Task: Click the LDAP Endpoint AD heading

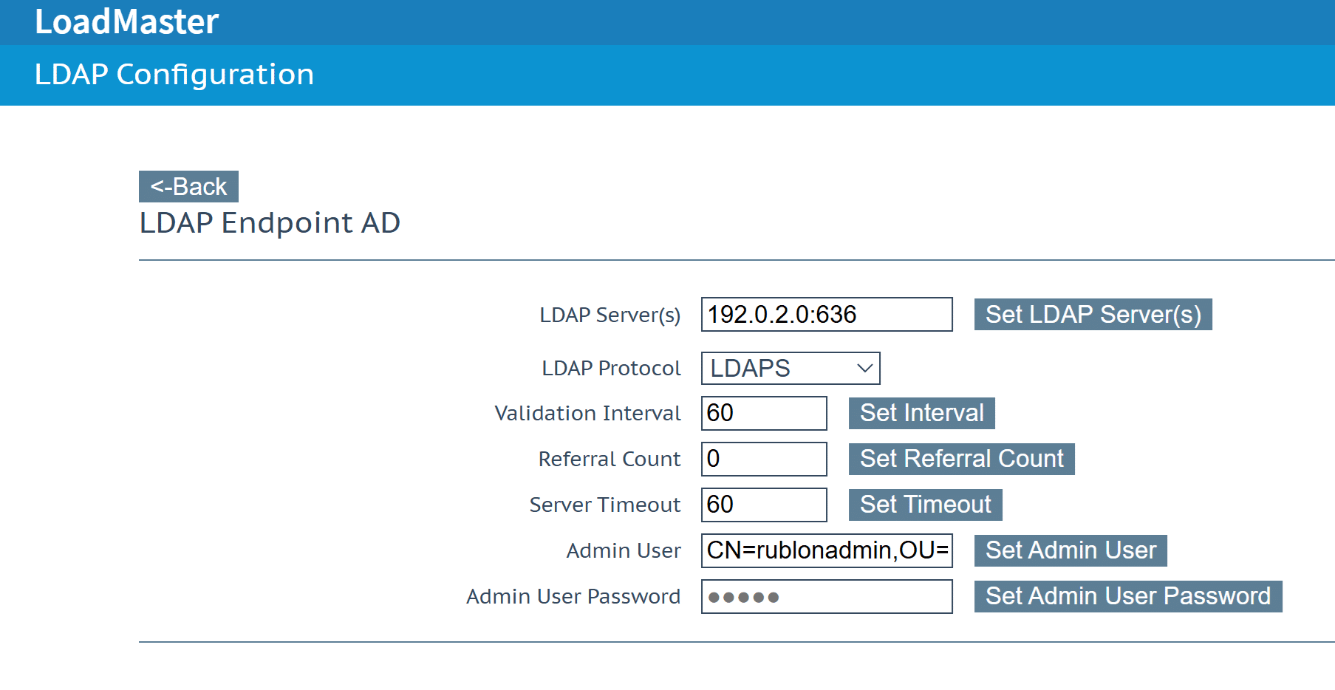Action: [x=270, y=223]
